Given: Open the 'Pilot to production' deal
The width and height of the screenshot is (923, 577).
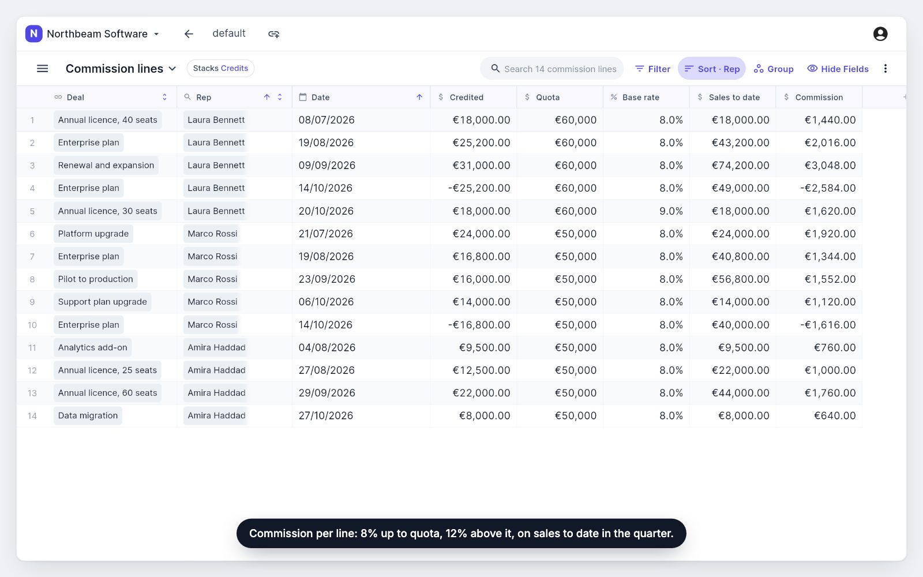Looking at the screenshot, I should 96,279.
